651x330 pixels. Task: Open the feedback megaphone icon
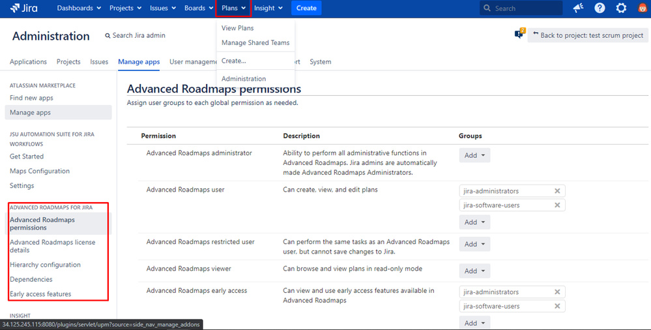578,8
